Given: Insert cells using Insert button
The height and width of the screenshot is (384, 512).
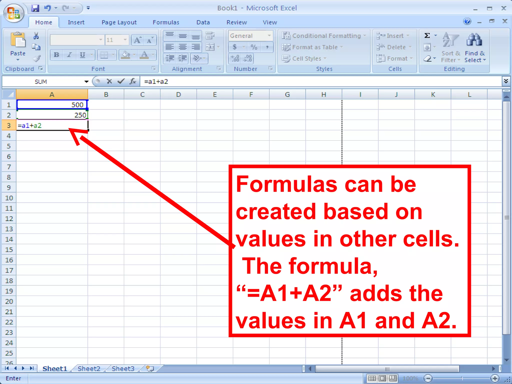Looking at the screenshot, I should [x=393, y=36].
